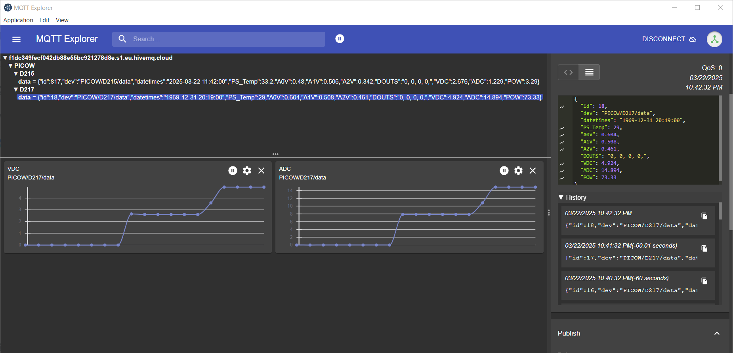Pause topic updates with the header pause button
The height and width of the screenshot is (353, 733).
[340, 38]
